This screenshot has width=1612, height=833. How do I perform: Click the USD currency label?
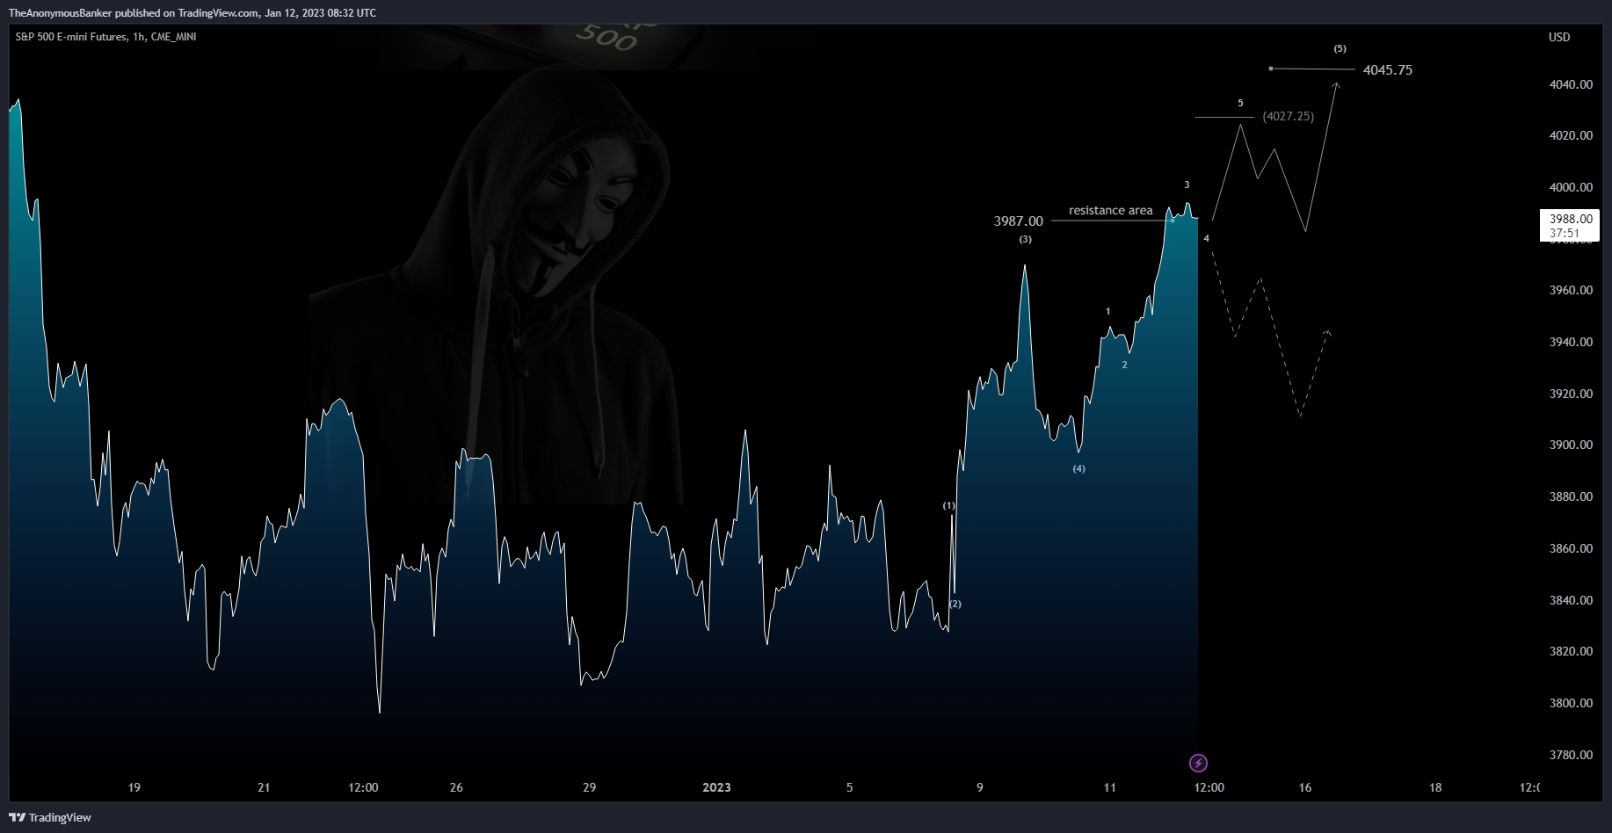point(1559,37)
